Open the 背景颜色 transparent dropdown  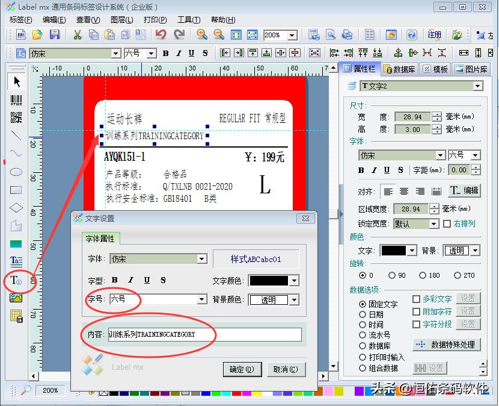click(x=293, y=299)
